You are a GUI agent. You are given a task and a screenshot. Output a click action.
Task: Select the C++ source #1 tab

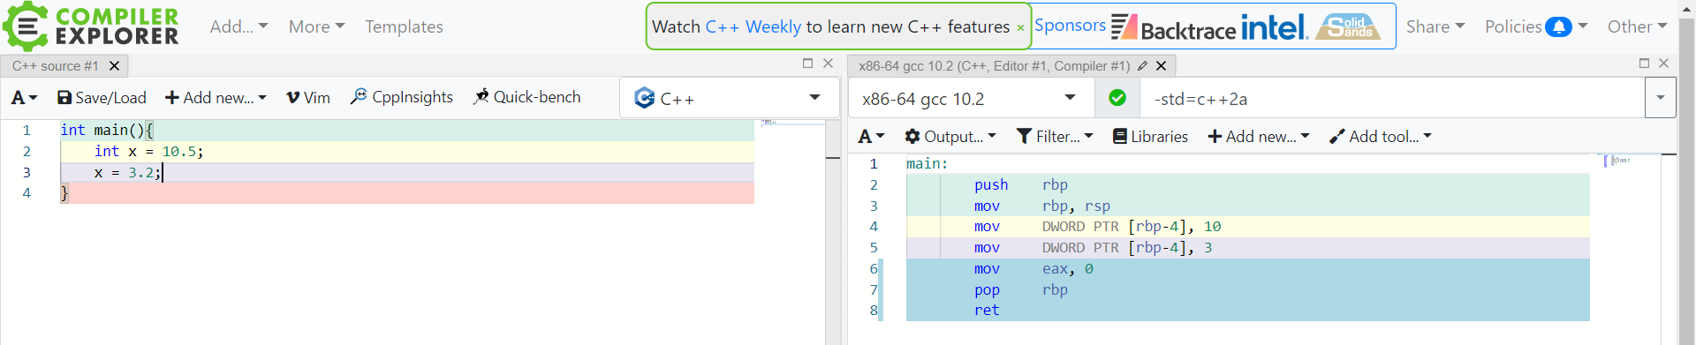point(56,66)
